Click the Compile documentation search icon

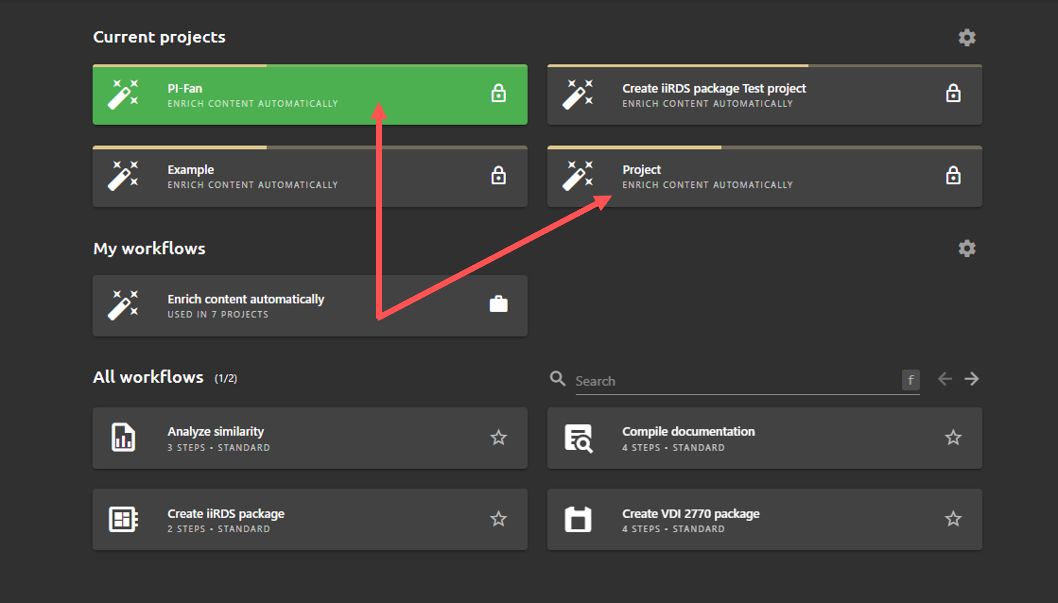click(x=579, y=438)
